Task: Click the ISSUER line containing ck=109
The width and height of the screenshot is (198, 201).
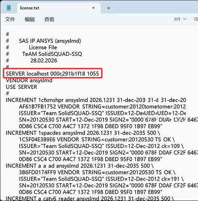Action: pyautogui.click(x=101, y=146)
